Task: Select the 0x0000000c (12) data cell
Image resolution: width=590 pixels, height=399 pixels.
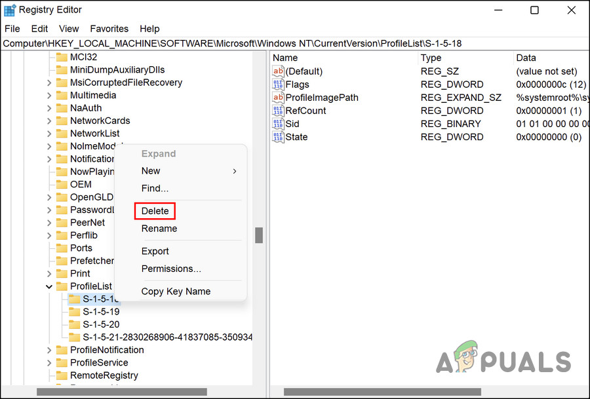Action: [551, 85]
